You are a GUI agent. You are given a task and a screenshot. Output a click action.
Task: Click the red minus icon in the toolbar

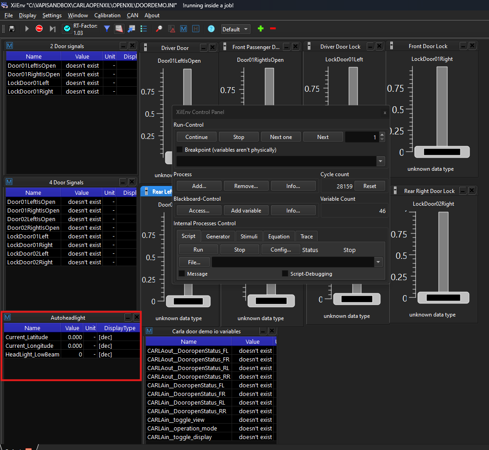pos(273,29)
